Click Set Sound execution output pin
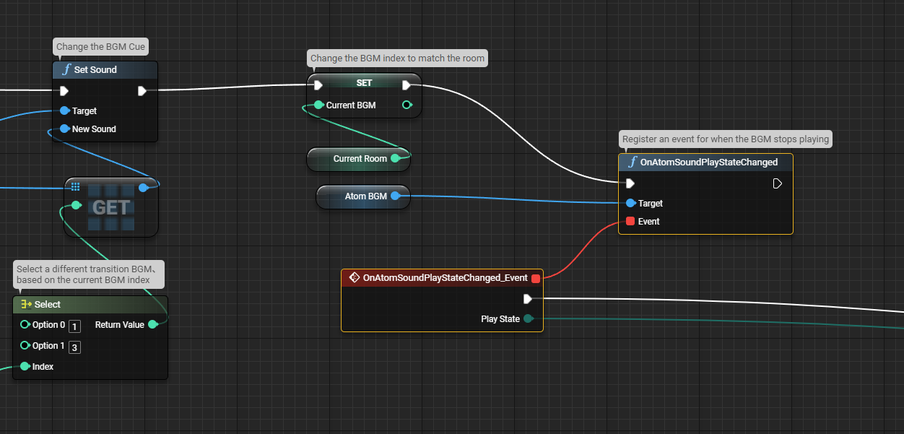The height and width of the screenshot is (434, 904). coord(142,91)
